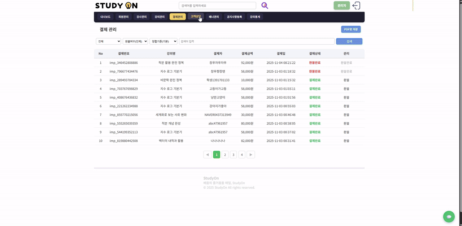Click amount 30,000원
Viewport: 462px width, 226px height.
(x=247, y=114)
